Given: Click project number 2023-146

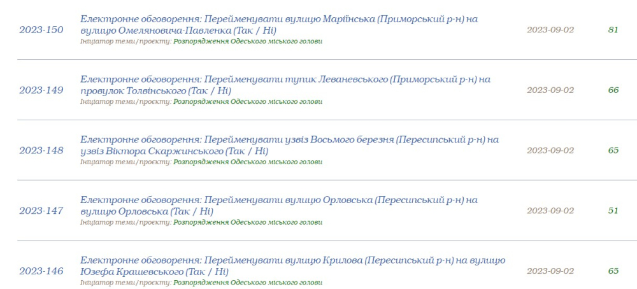Looking at the screenshot, I should (41, 271).
